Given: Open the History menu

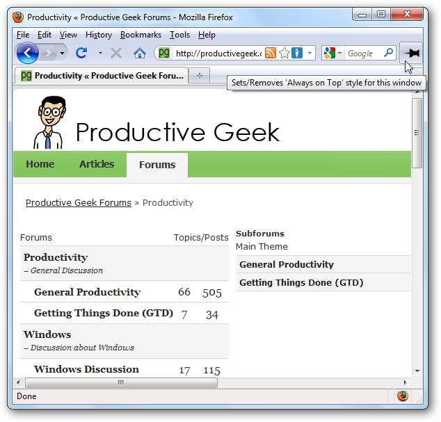Looking at the screenshot, I should tap(99, 35).
